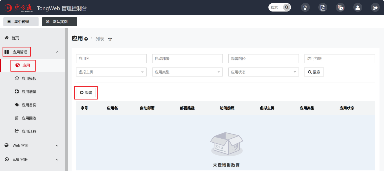Image resolution: width=384 pixels, height=171 pixels.
Task: Open the 应用状态 dropdown
Action: pos(263,72)
